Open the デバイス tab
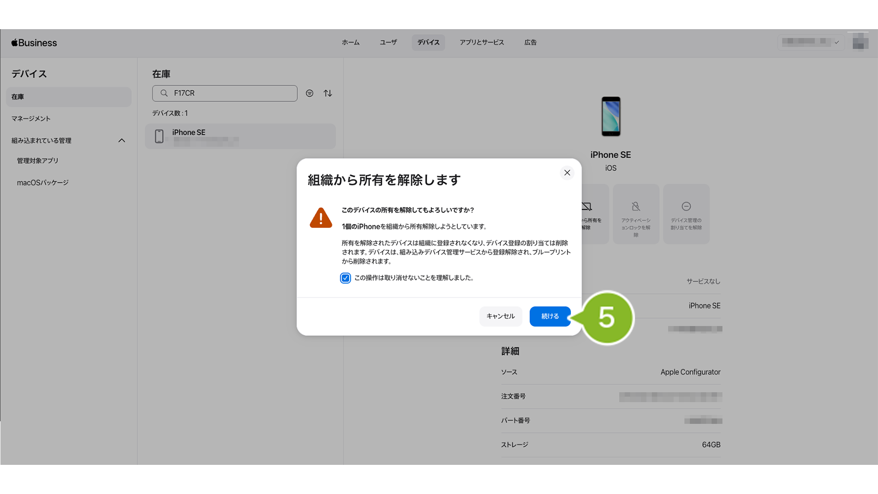 tap(428, 42)
